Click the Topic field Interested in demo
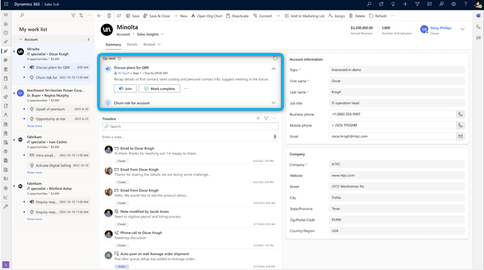This screenshot has width=484, height=270. tap(397, 70)
